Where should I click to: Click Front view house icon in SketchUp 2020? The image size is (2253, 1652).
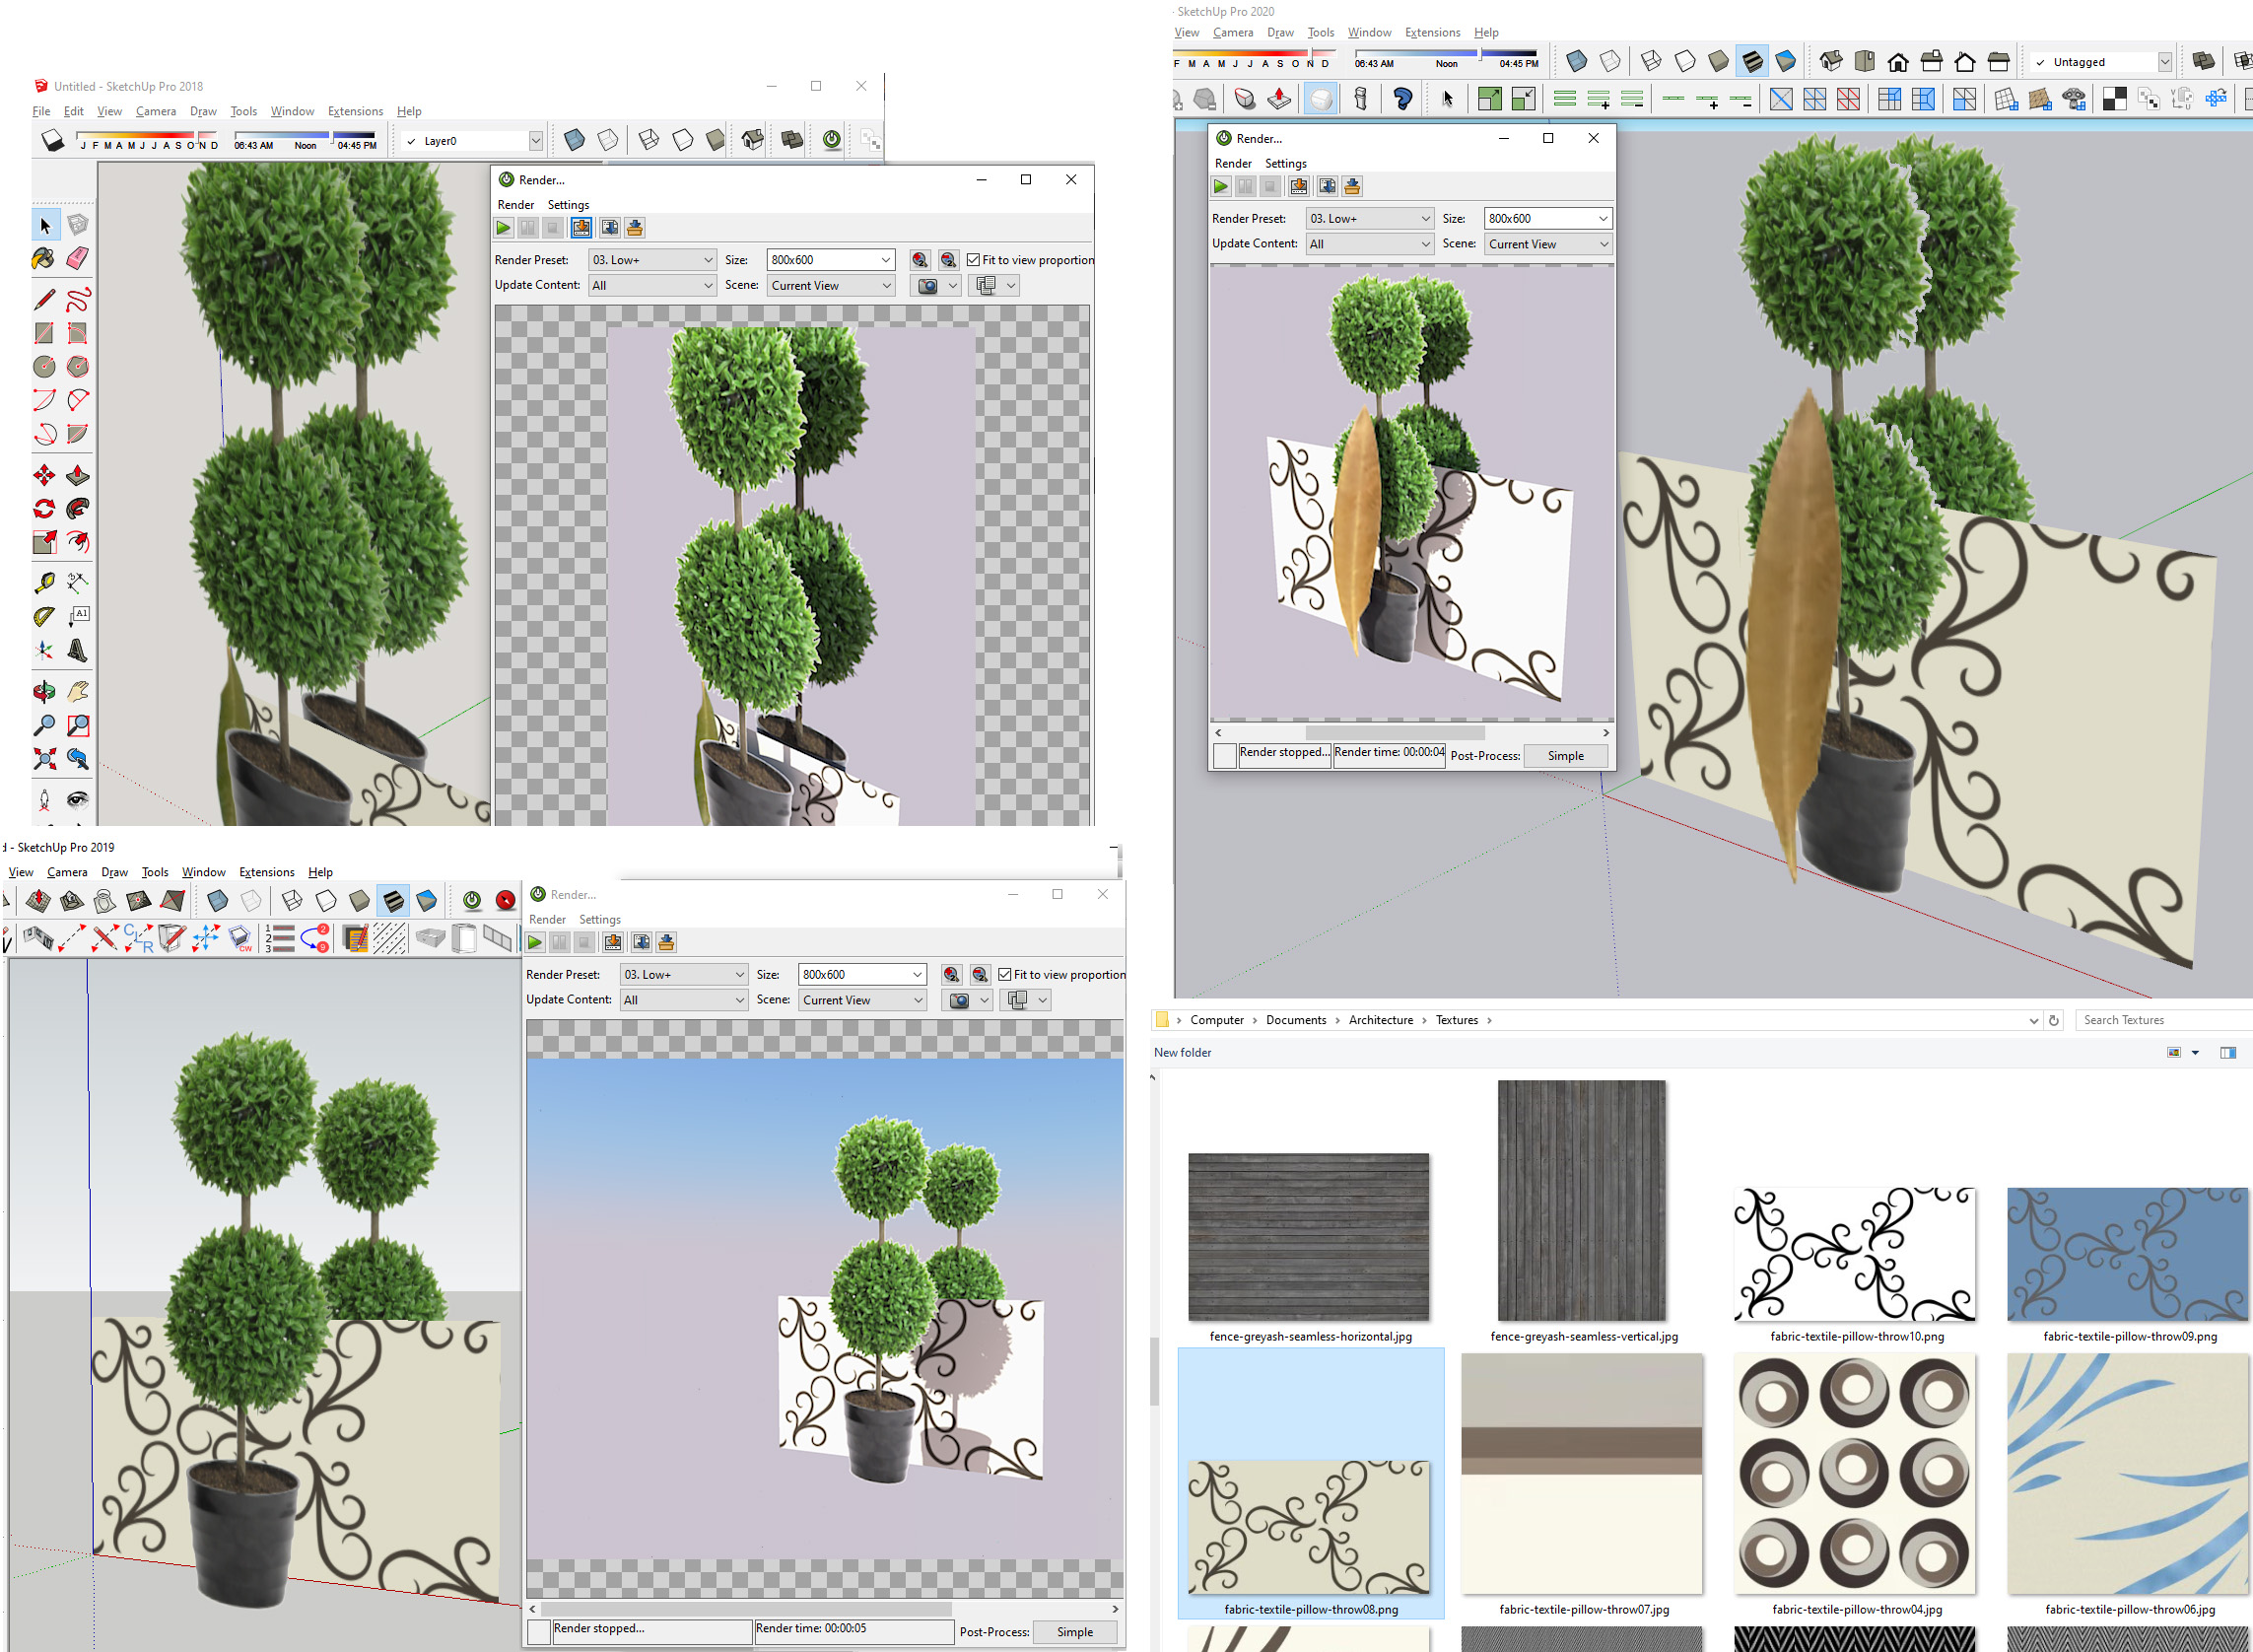point(1898,62)
